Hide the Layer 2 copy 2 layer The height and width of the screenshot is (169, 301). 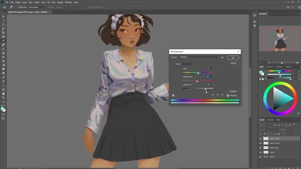[261, 143]
